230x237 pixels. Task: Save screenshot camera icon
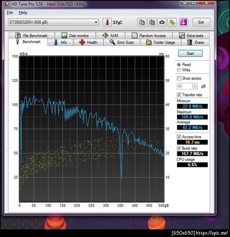(x=162, y=22)
